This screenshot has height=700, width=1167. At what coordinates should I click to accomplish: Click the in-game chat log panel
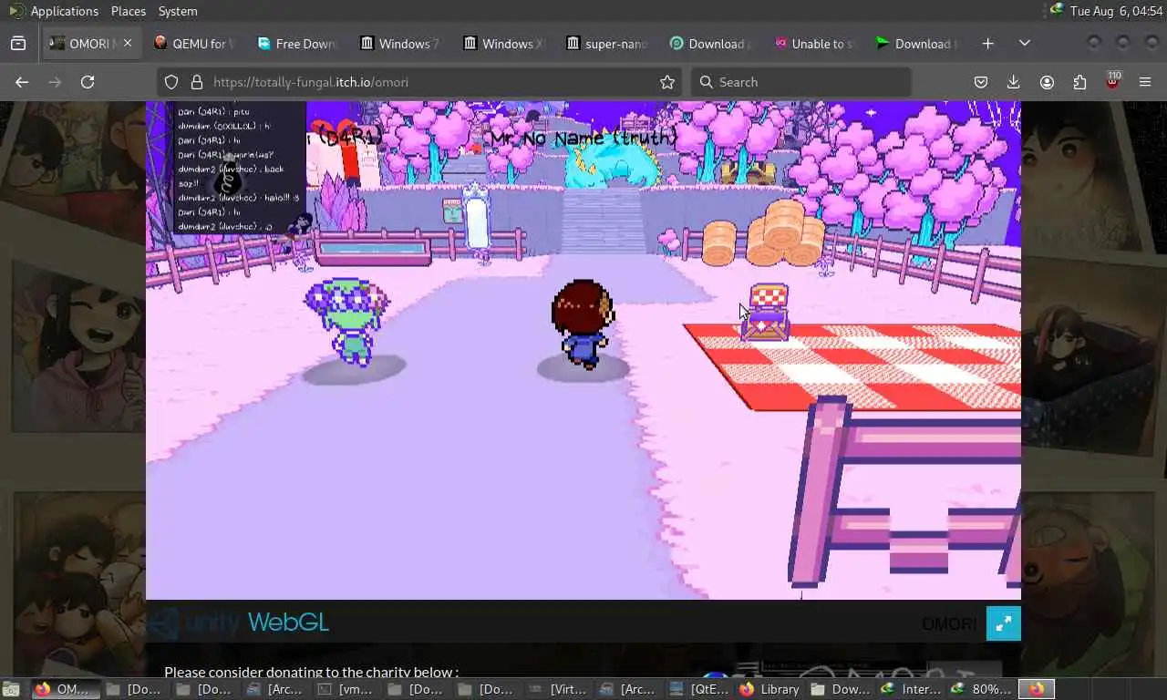click(240, 167)
